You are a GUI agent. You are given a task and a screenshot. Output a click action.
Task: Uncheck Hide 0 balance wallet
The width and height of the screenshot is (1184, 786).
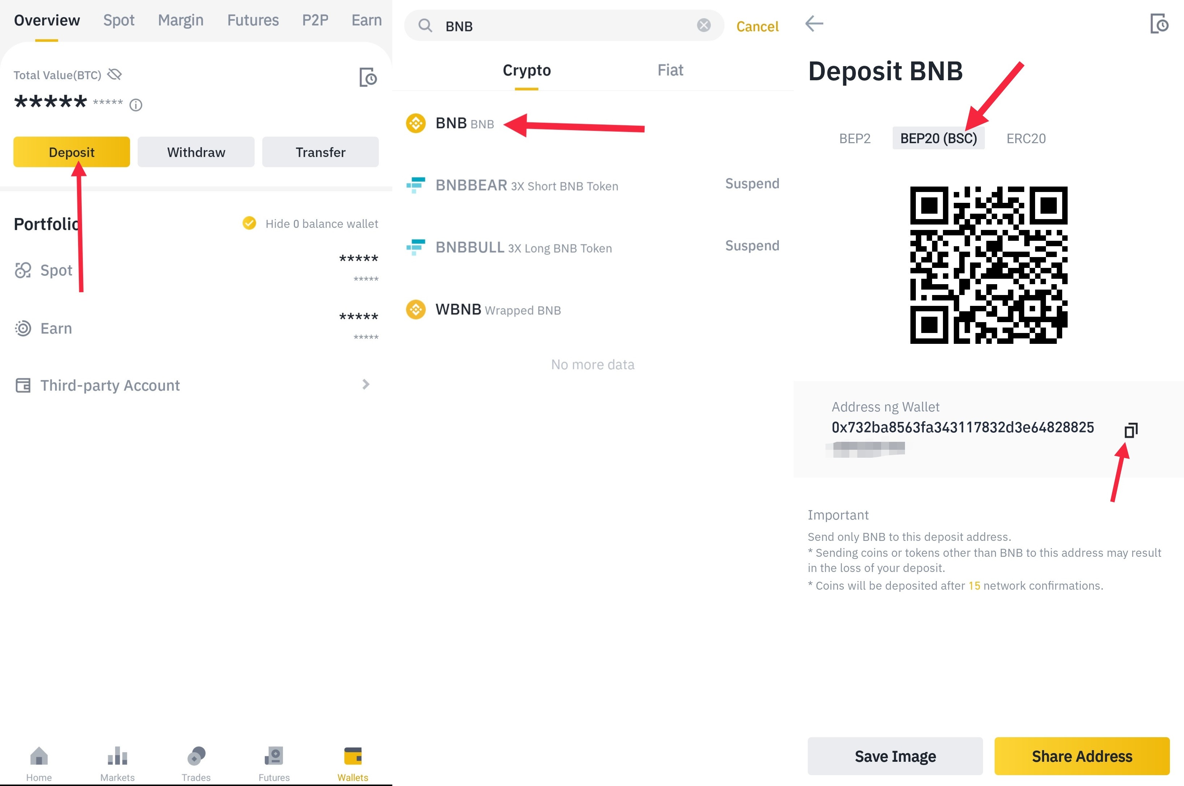coord(249,223)
